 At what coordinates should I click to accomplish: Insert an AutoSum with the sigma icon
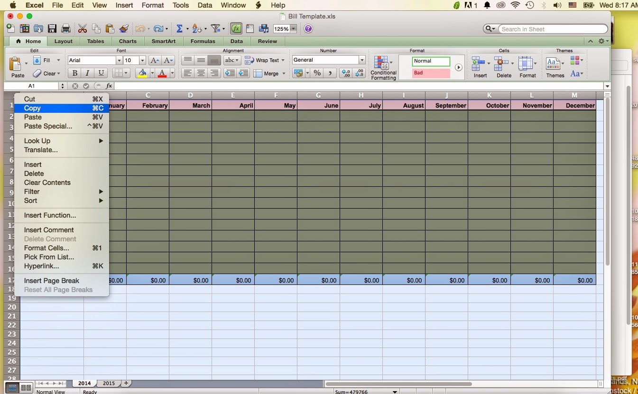(x=179, y=29)
